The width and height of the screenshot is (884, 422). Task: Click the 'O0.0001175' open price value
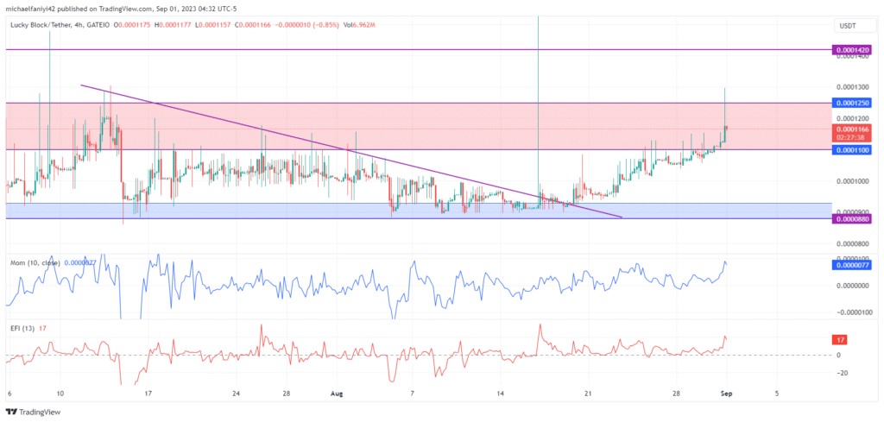134,25
